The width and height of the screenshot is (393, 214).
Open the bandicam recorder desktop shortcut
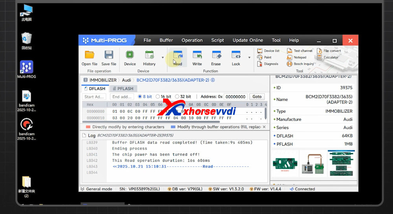(27, 130)
